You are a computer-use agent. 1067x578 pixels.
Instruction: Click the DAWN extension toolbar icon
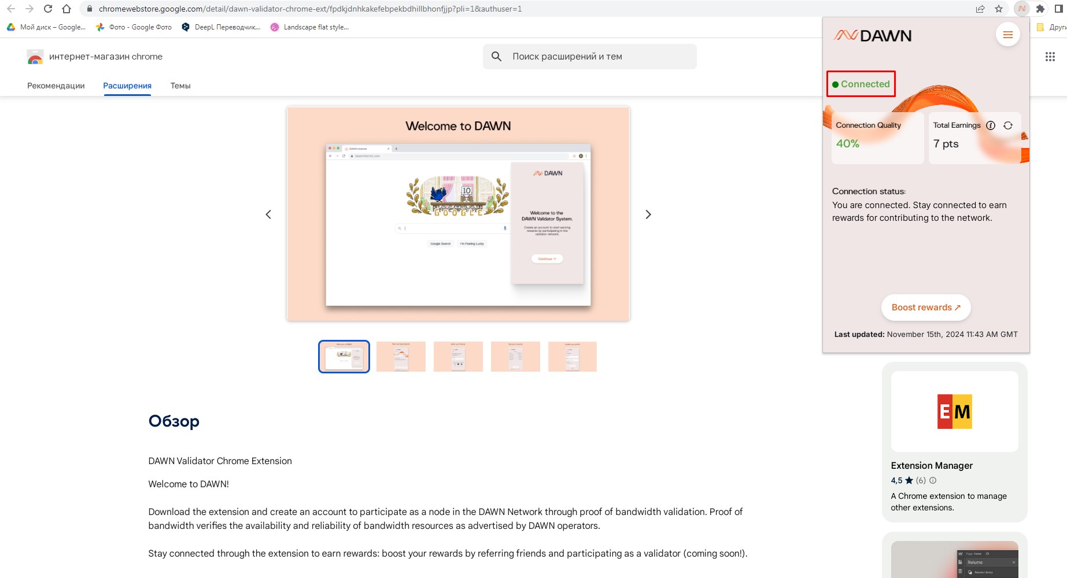tap(1022, 9)
